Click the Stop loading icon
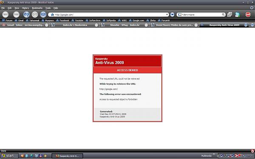 (35, 14)
